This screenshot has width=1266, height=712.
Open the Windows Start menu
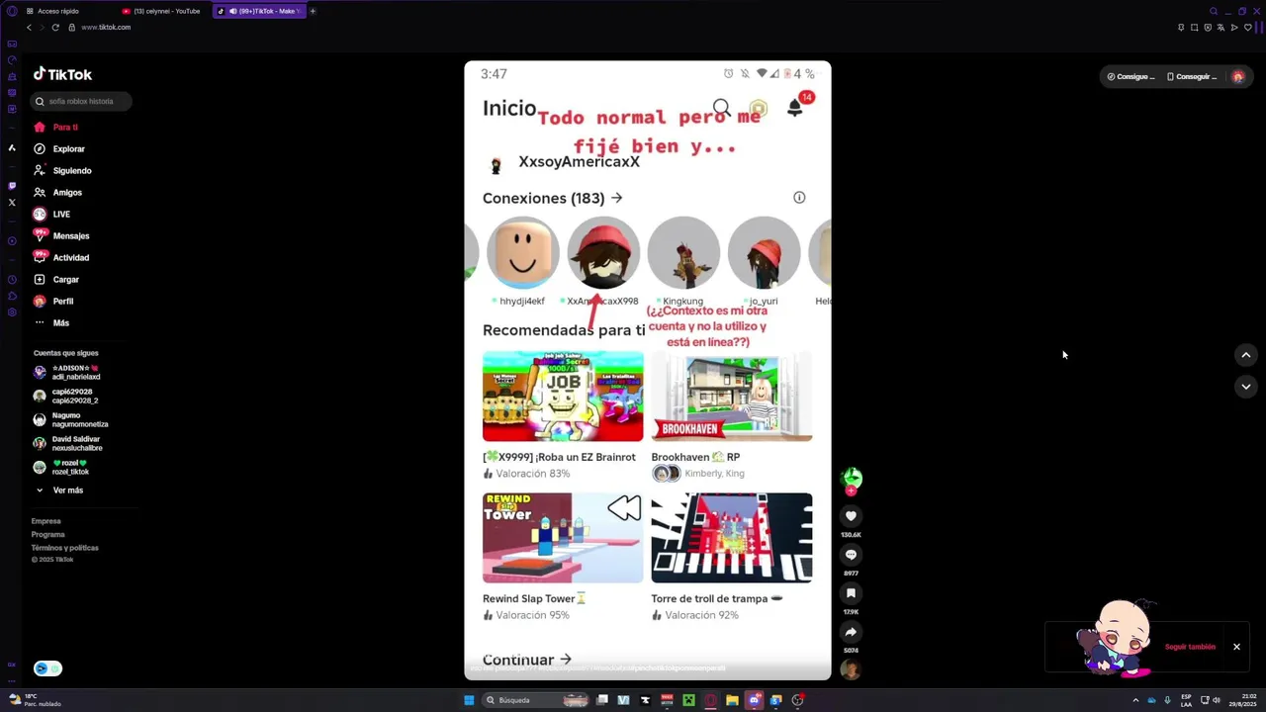pyautogui.click(x=469, y=700)
